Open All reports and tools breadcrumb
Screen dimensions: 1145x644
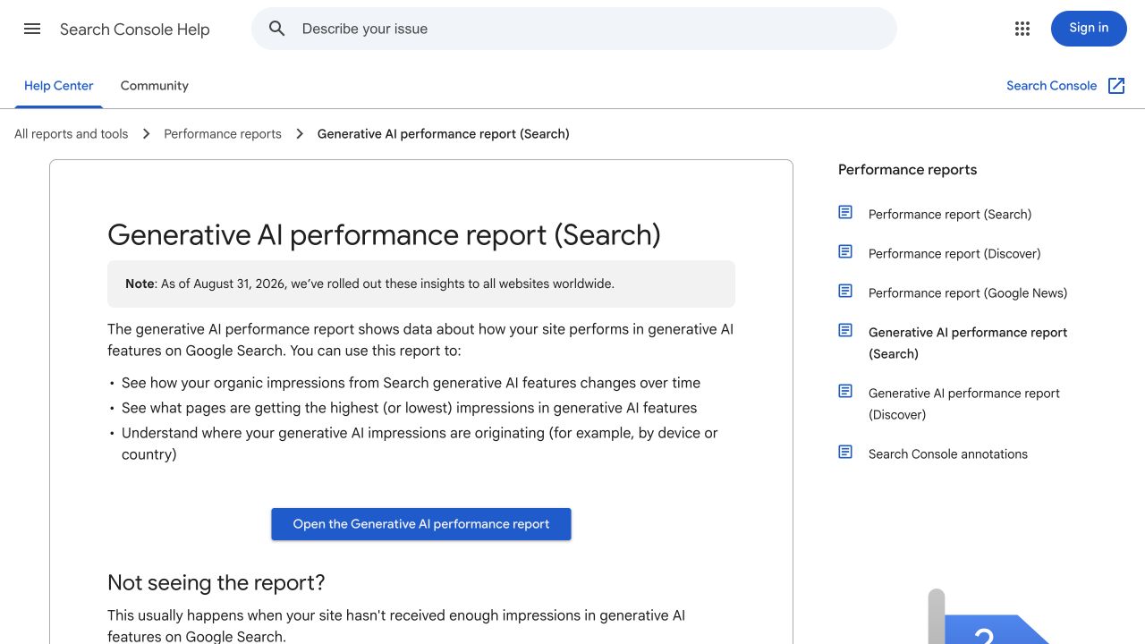coord(72,134)
